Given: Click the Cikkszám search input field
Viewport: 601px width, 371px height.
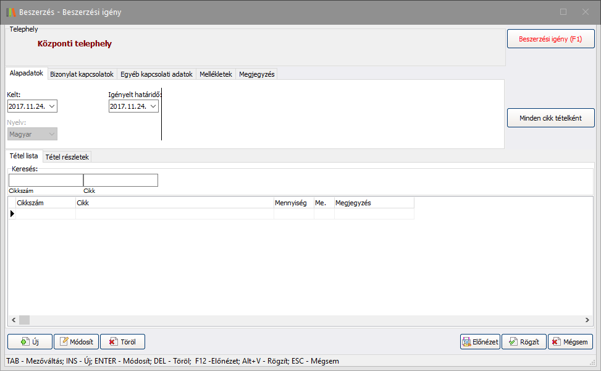Looking at the screenshot, I should (46, 181).
